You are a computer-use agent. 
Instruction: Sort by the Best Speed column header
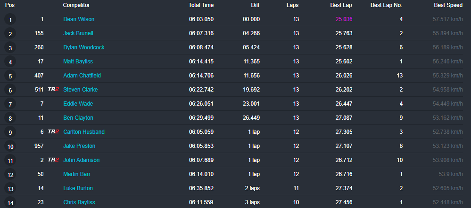(x=448, y=5)
